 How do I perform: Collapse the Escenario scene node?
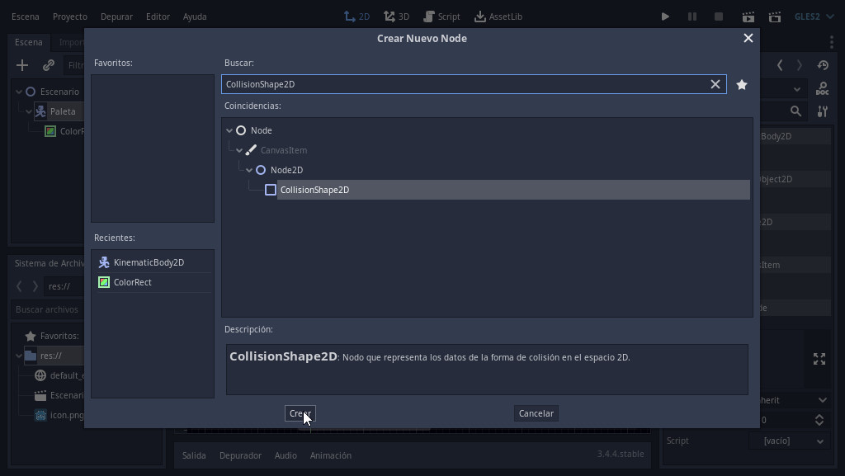click(19, 92)
